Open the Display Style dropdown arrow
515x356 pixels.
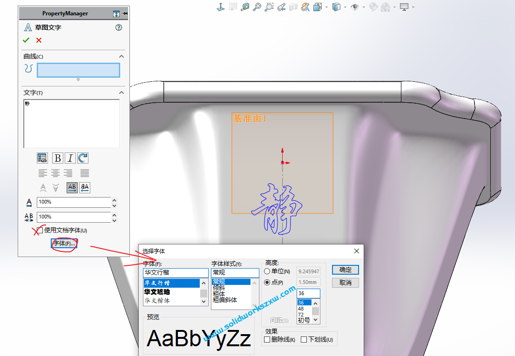pos(345,7)
